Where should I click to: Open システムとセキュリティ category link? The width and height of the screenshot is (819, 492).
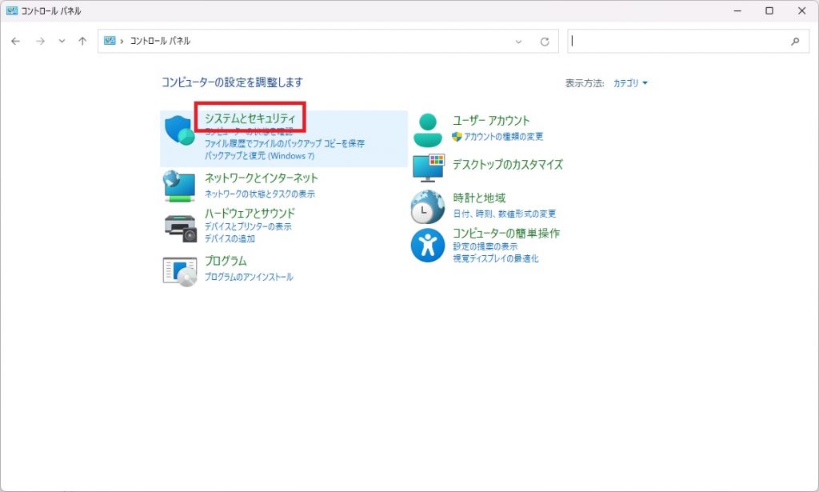tap(250, 119)
